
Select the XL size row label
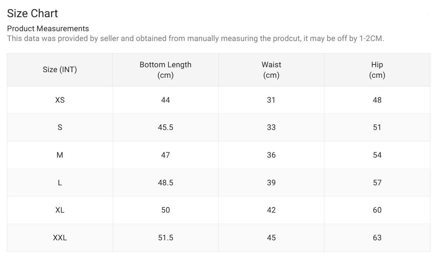click(x=60, y=210)
